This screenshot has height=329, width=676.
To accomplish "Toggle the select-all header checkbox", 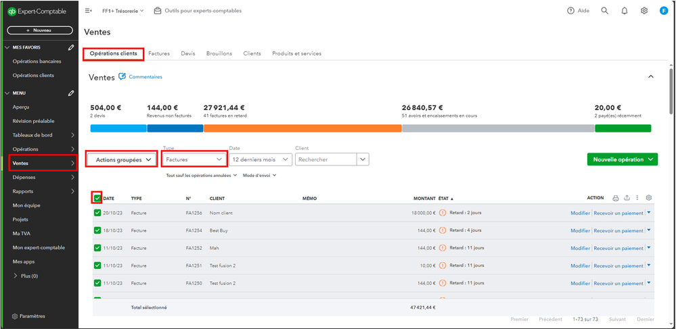I will pos(97,198).
